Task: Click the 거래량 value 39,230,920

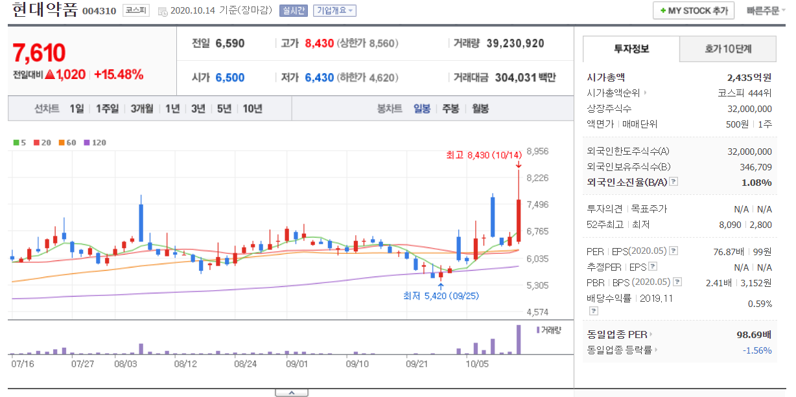Action: coord(515,43)
